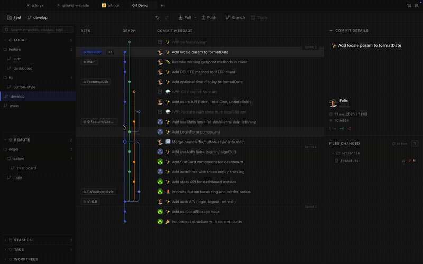Image resolution: width=423 pixels, height=264 pixels.
Task: Select the local main branch
Action: click(38, 106)
